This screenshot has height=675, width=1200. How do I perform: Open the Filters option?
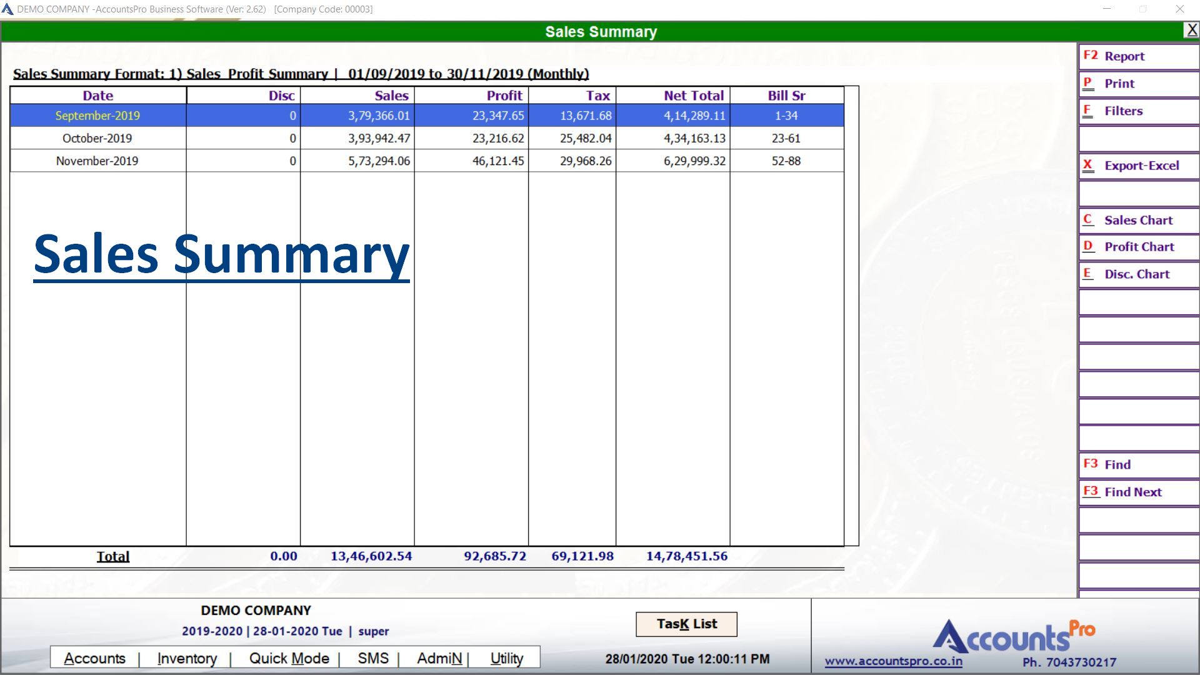click(x=1137, y=111)
